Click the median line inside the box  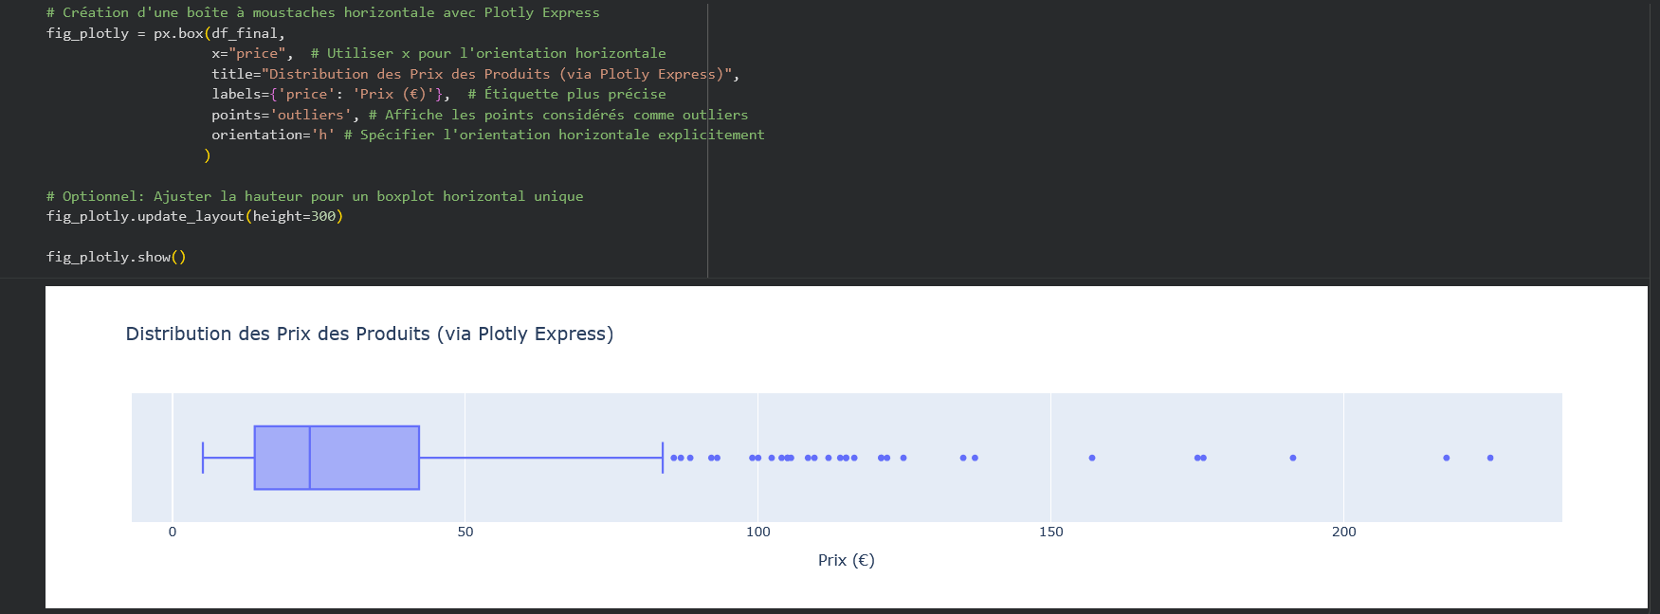310,458
